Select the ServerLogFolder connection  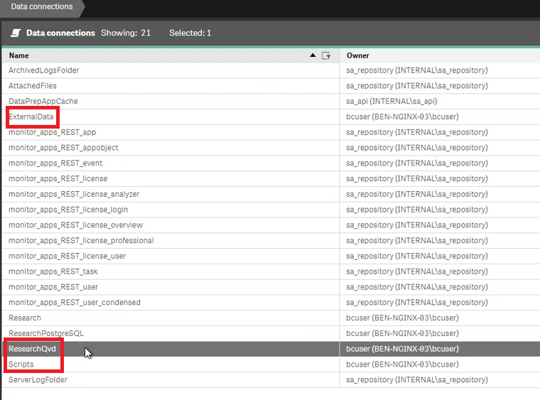pos(38,379)
